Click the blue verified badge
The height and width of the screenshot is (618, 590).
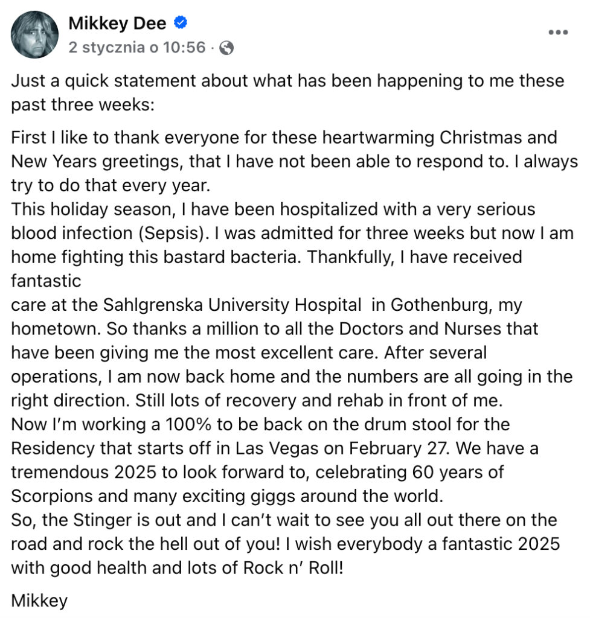(x=180, y=24)
